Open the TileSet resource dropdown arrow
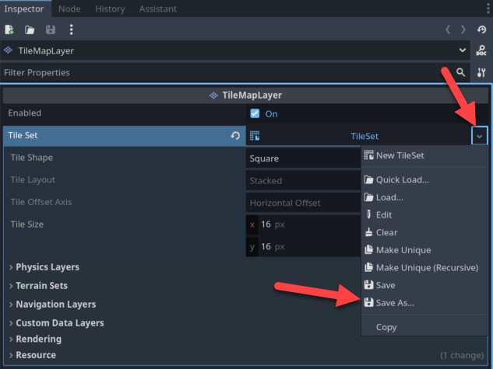493x369 pixels. pos(479,136)
